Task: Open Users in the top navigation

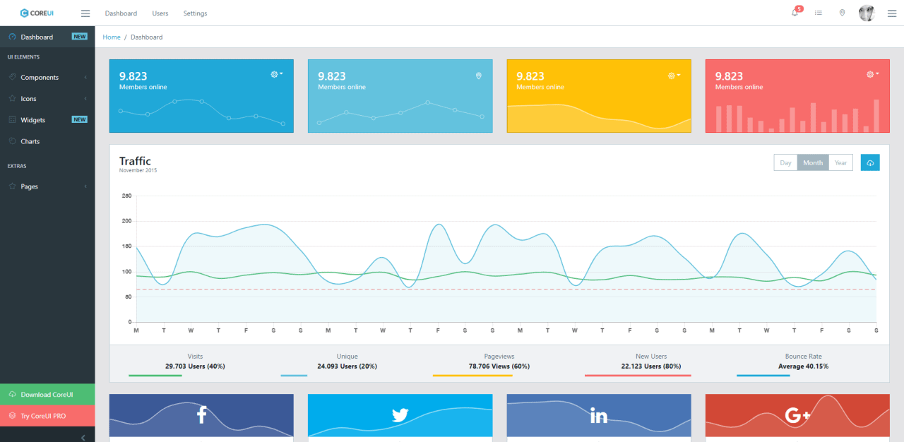Action: (160, 13)
